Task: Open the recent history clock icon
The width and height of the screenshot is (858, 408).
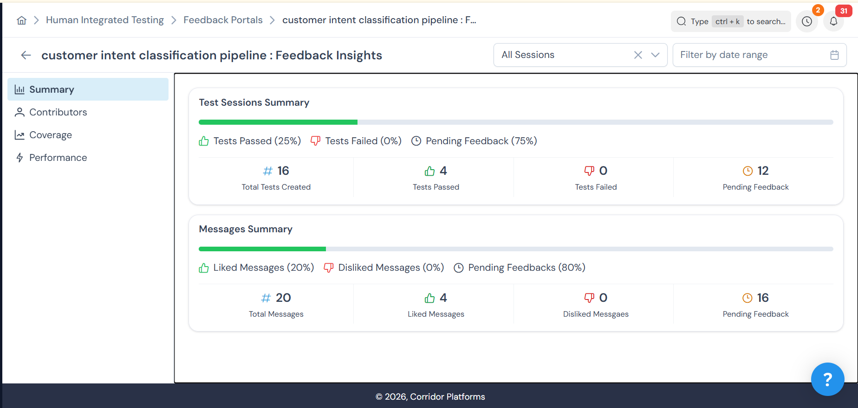Action: click(806, 21)
